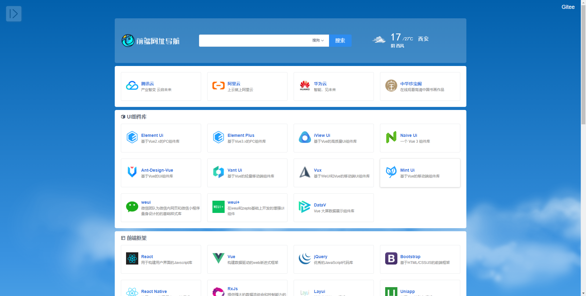Open the Gitee link
This screenshot has width=586, height=296.
click(x=568, y=7)
